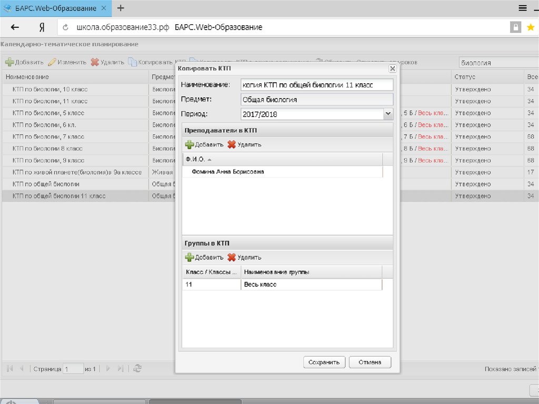Open a new browser tab
Screen dimensions: 539x404
pyautogui.click(x=121, y=8)
